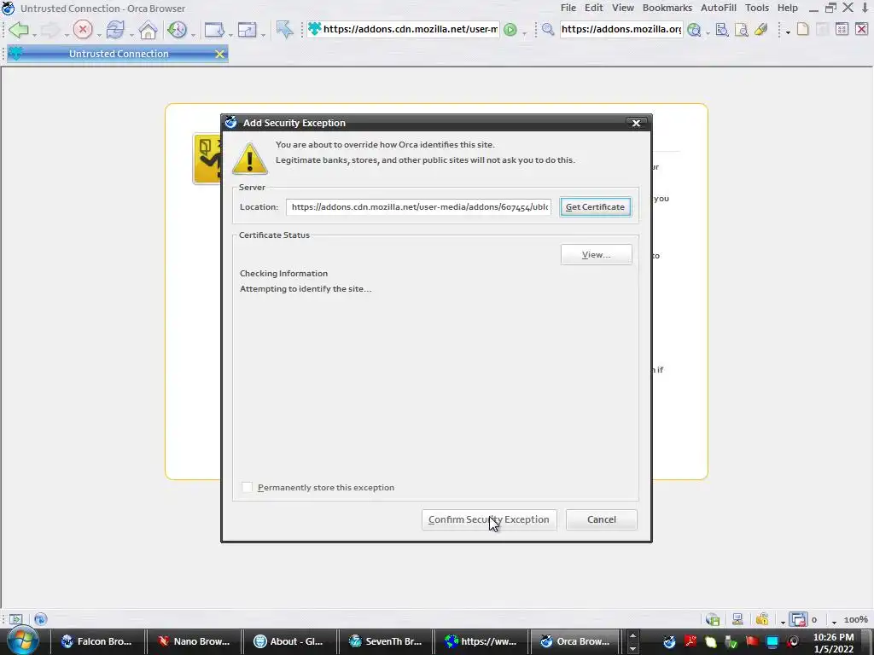Image resolution: width=874 pixels, height=655 pixels.
Task: Open the AutoFill menu
Action: pos(719,8)
